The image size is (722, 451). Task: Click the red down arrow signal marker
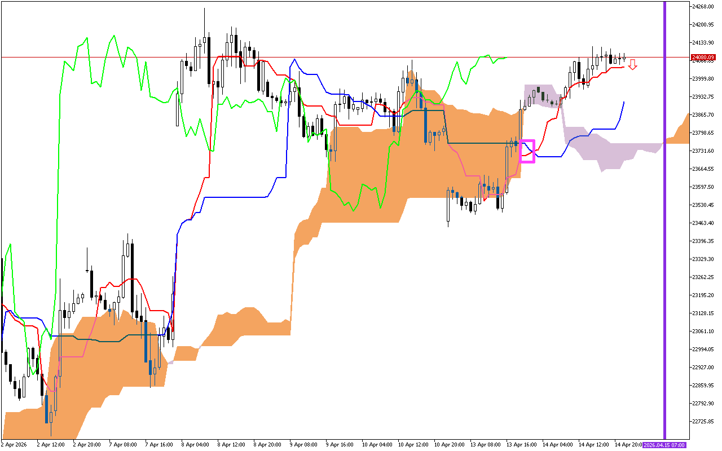(x=633, y=65)
